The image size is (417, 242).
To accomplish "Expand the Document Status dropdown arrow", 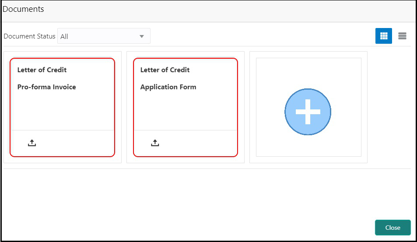I will [x=142, y=36].
